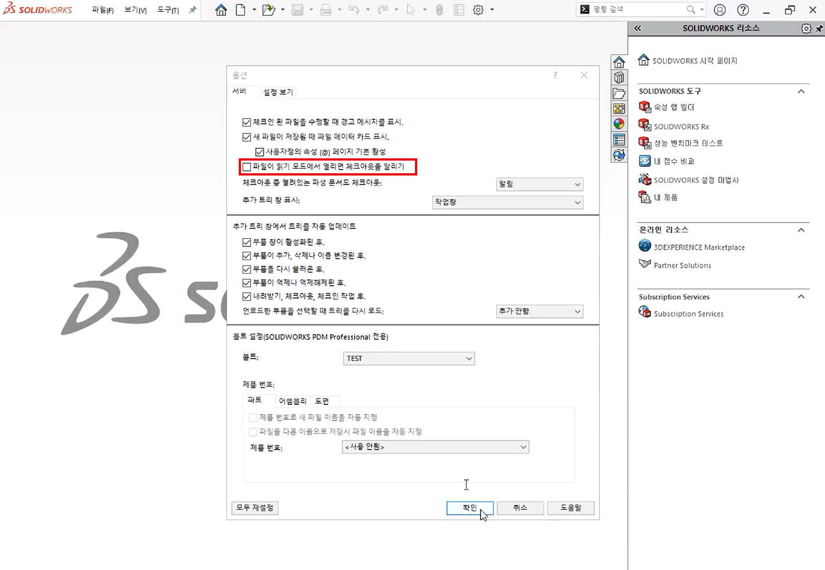
Task: Open the 알림 dropdown for derived documents checkout
Action: pyautogui.click(x=540, y=184)
